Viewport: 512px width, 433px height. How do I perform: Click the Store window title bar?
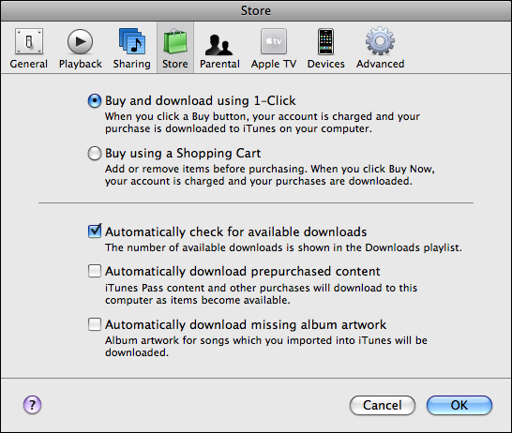tap(256, 10)
